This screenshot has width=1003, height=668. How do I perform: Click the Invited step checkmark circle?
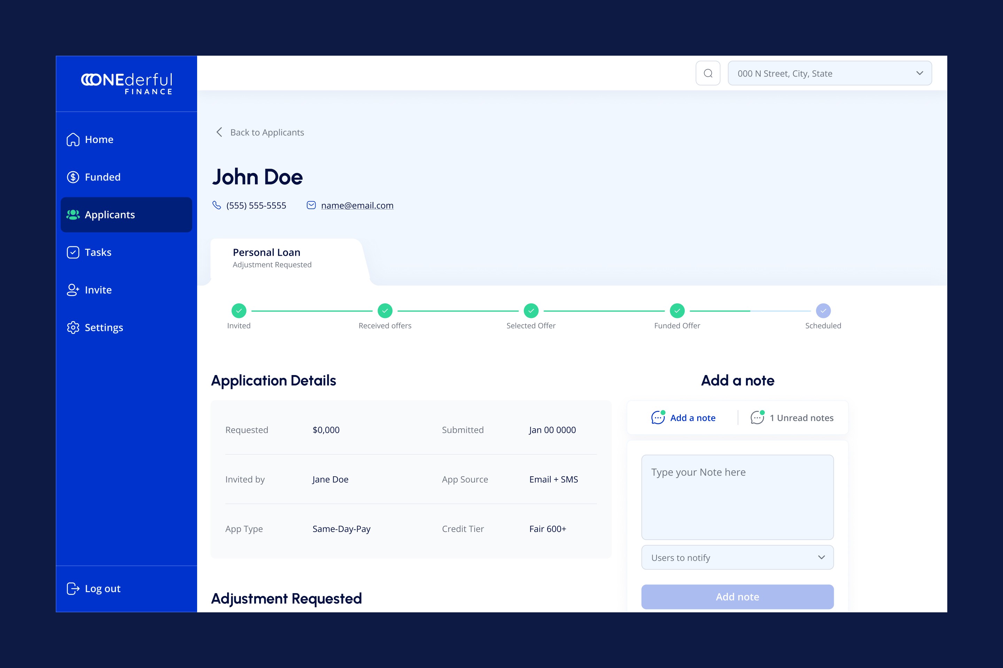click(x=239, y=311)
